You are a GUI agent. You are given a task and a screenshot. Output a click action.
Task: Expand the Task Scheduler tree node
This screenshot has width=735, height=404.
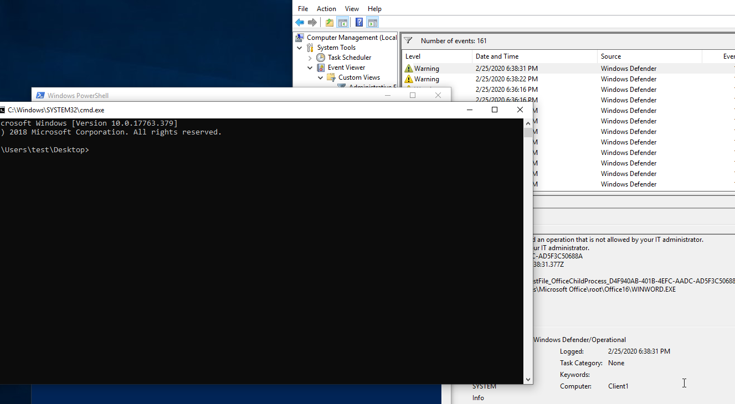(x=310, y=58)
